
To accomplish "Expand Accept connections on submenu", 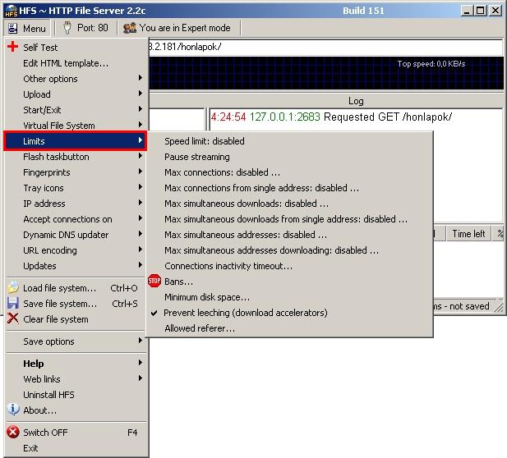I will (x=76, y=219).
